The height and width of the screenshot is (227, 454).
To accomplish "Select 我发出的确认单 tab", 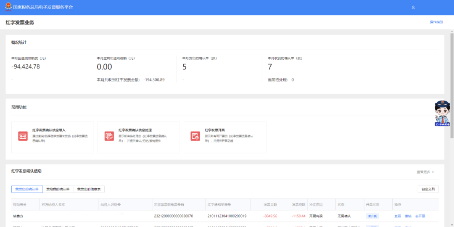I will pyautogui.click(x=27, y=189).
